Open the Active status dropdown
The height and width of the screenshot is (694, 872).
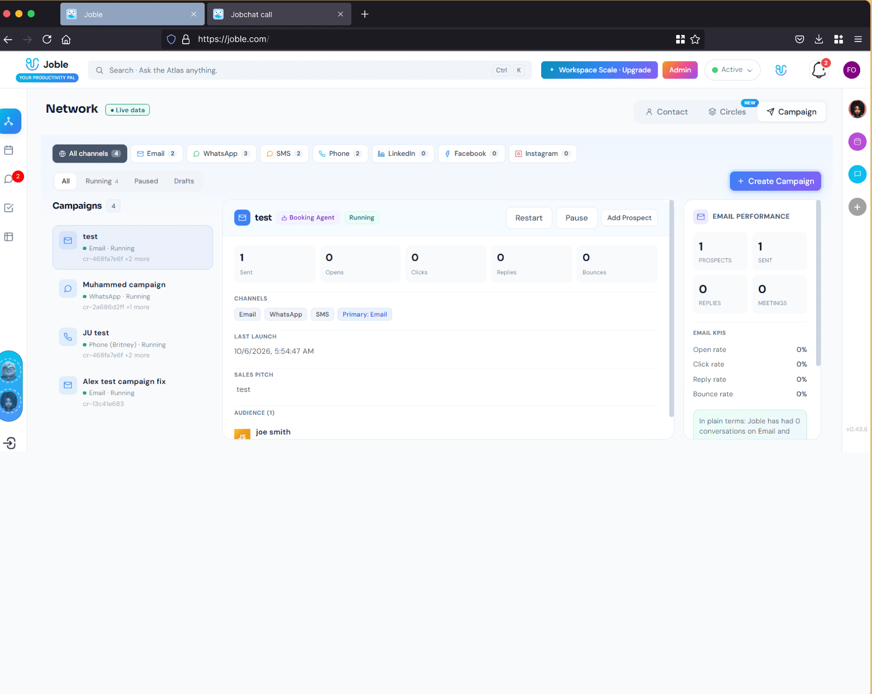[x=732, y=70]
